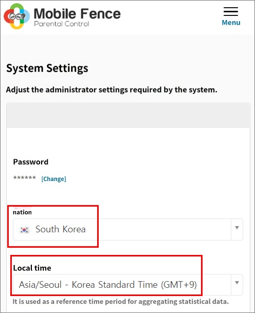This screenshot has height=313, width=255.
Task: Click the Mobile Fence colorful logo icon
Action: coord(17,16)
